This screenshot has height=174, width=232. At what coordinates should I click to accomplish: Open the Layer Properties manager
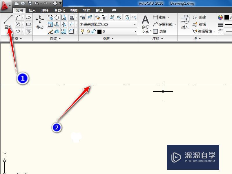(82, 17)
